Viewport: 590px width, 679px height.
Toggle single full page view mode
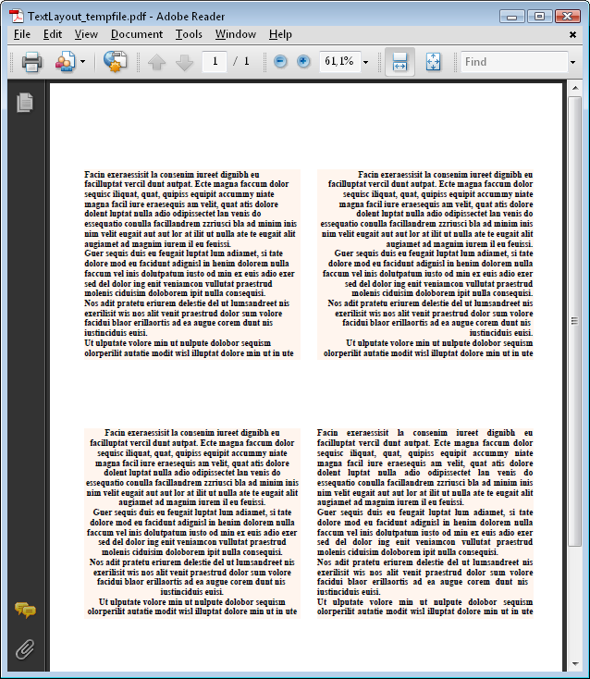pyautogui.click(x=433, y=62)
